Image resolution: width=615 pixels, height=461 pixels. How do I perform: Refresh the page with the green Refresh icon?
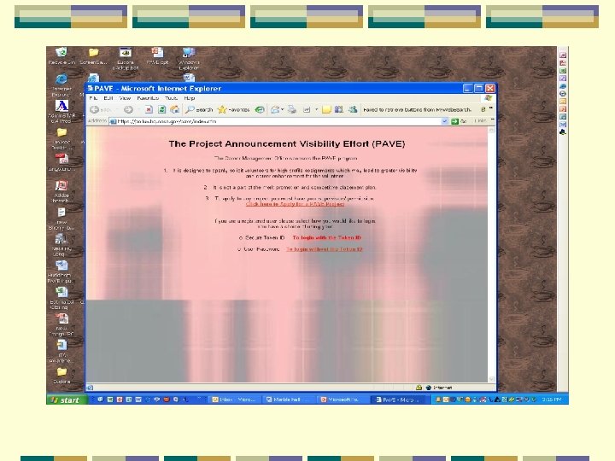coord(161,110)
